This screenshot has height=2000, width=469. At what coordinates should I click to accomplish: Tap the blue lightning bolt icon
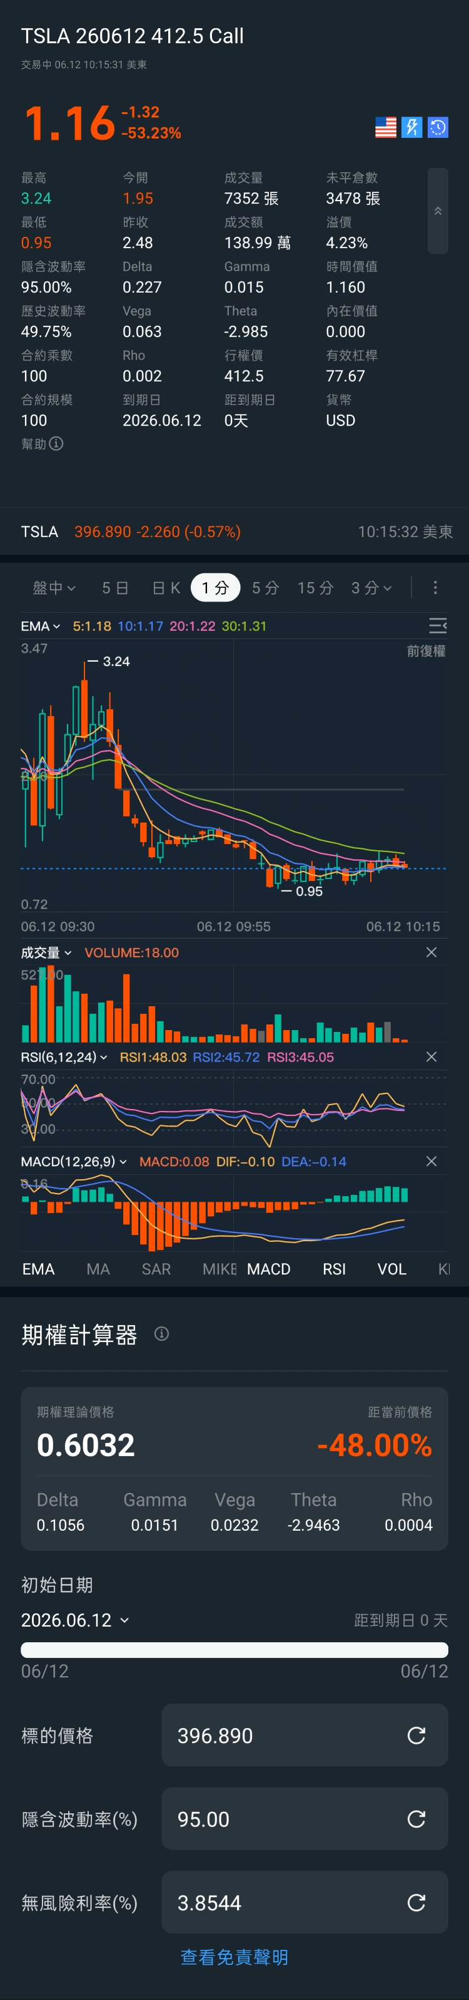(411, 127)
